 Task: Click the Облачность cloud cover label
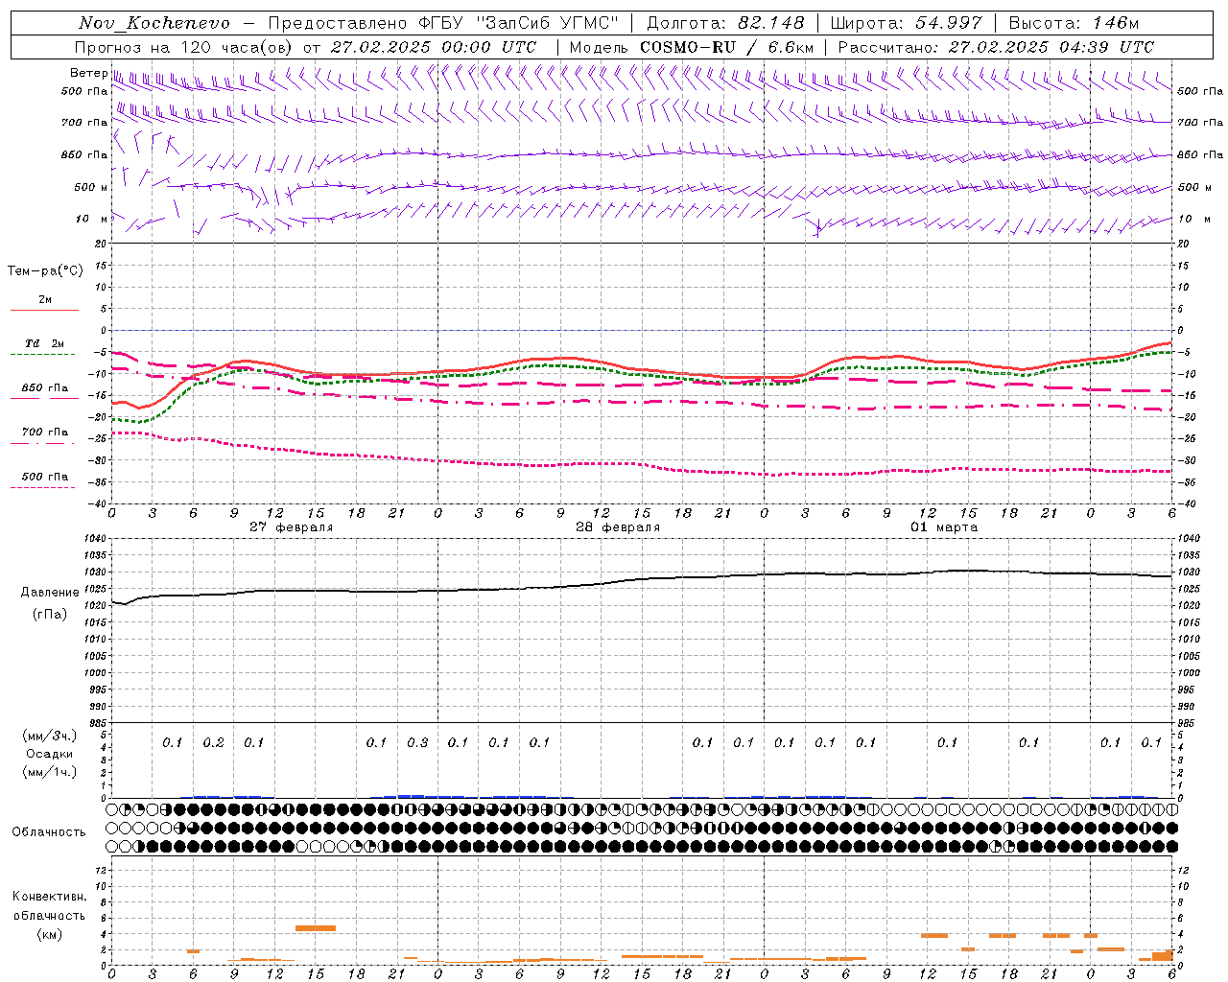pos(49,831)
